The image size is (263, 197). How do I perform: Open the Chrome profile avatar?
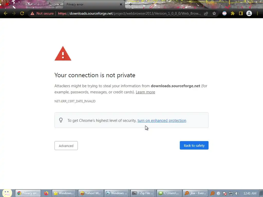pos(249,13)
